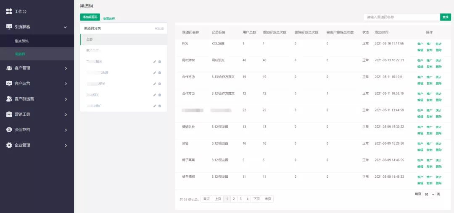Click trash delete icon on last category row

point(160,106)
